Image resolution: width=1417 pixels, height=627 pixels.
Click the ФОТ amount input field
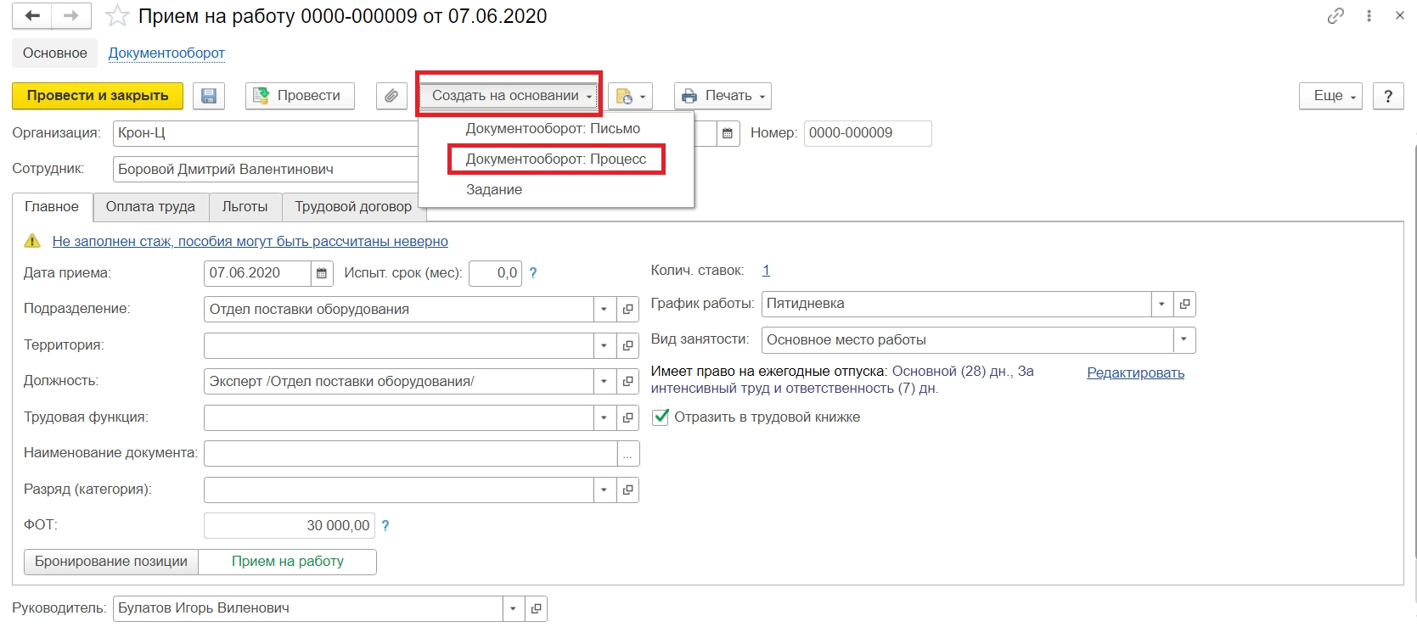pyautogui.click(x=289, y=526)
